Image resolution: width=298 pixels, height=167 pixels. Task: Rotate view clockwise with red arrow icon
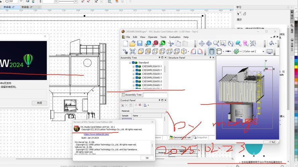(x=200, y=51)
